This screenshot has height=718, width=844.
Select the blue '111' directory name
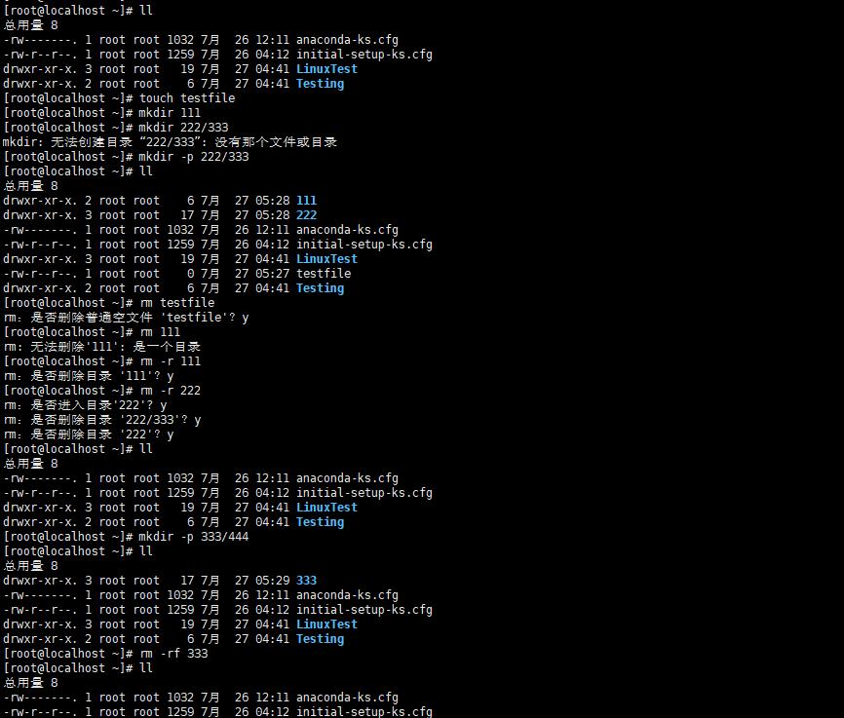(306, 201)
